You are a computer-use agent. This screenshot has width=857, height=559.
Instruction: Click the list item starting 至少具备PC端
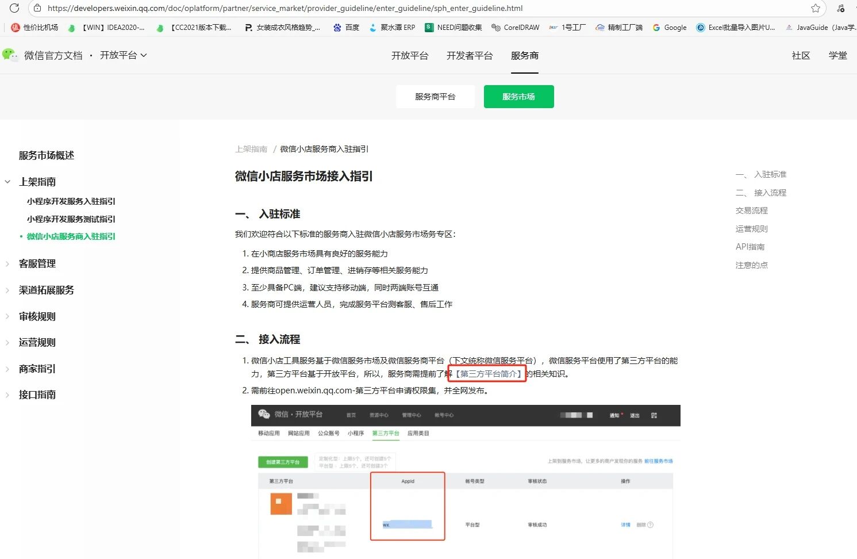click(345, 288)
